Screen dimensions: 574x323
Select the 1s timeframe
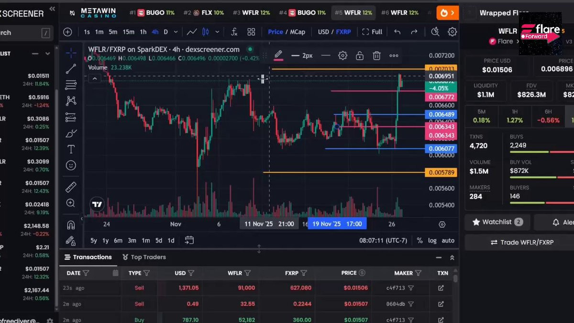point(87,32)
